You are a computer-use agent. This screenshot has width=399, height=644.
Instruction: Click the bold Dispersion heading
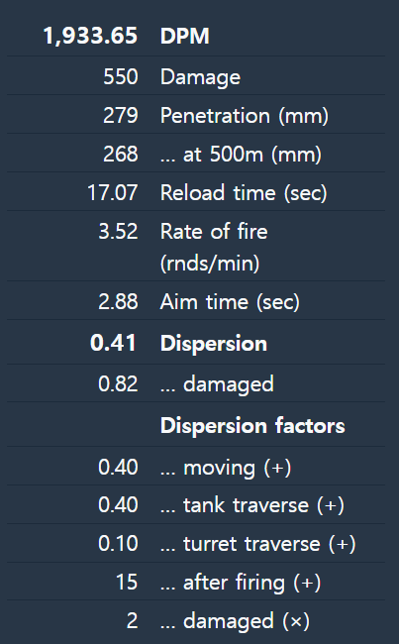[214, 343]
